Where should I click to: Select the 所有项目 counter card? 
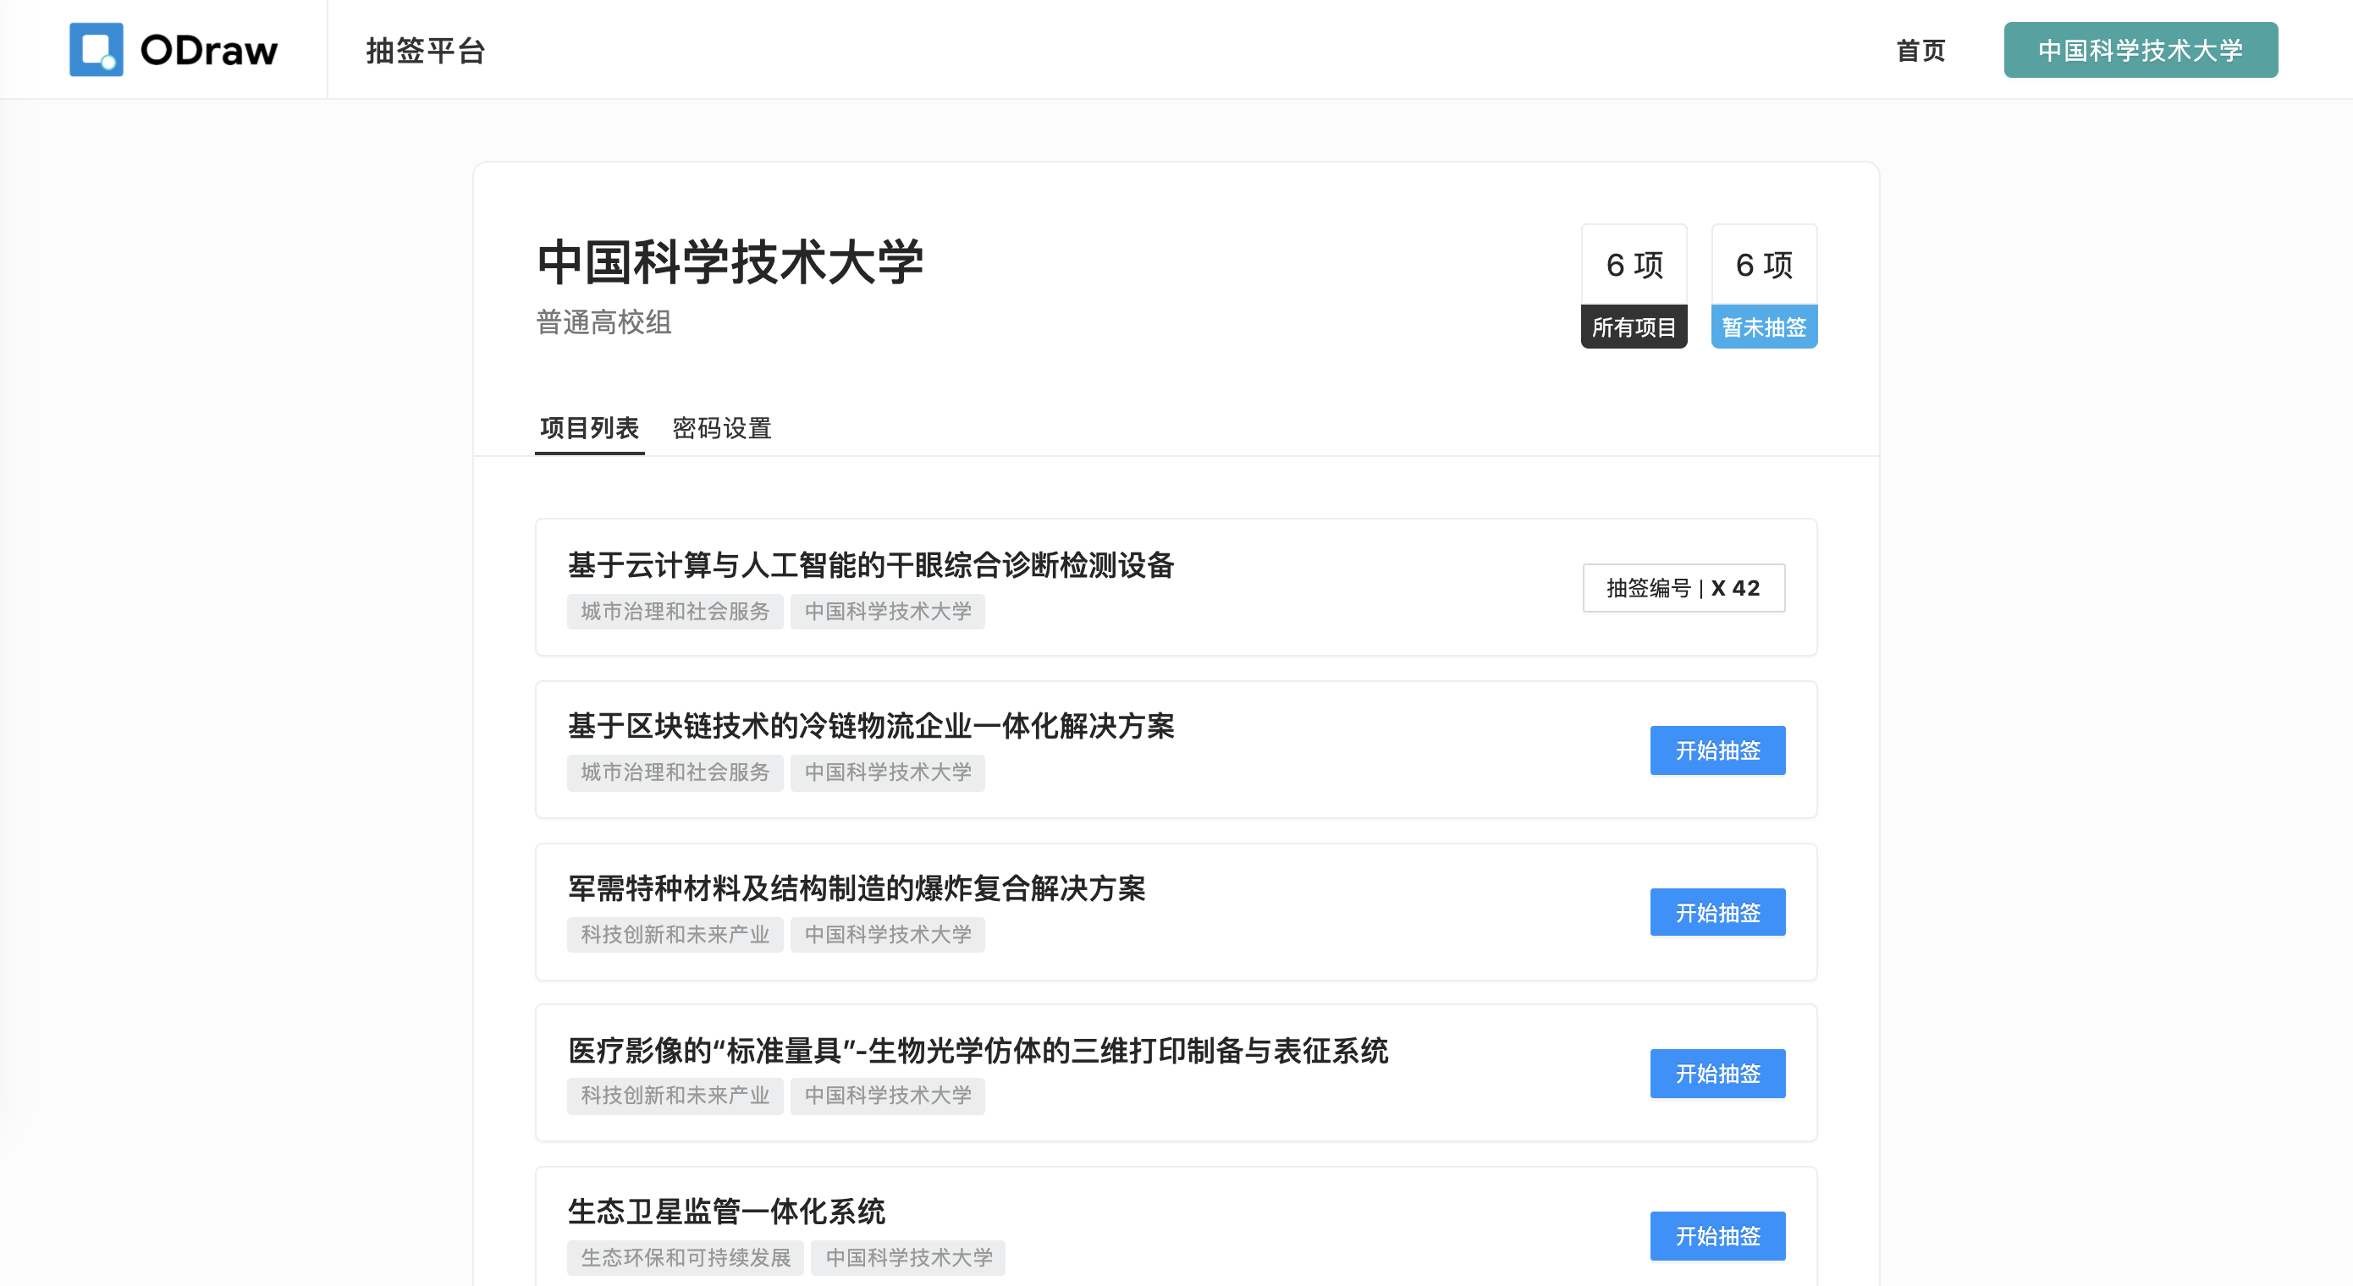pos(1634,286)
